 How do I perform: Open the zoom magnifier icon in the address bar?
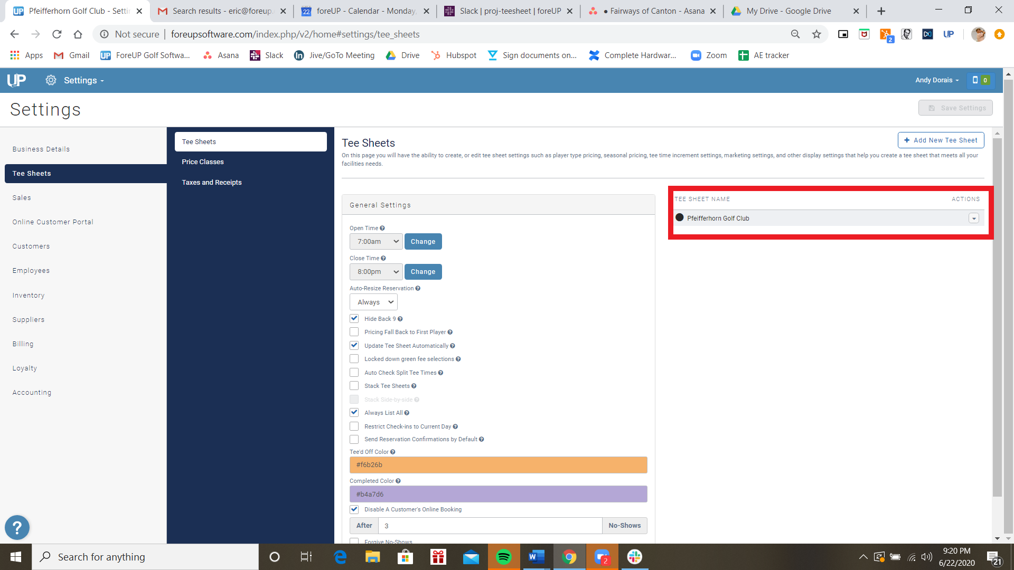[795, 34]
